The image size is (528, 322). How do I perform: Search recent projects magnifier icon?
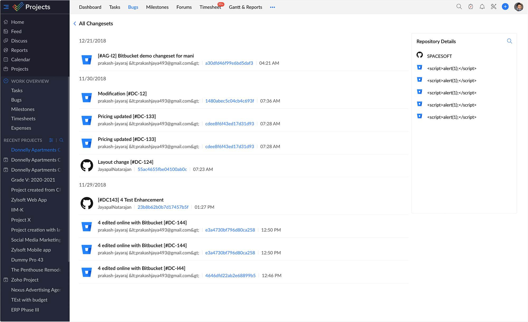[62, 140]
